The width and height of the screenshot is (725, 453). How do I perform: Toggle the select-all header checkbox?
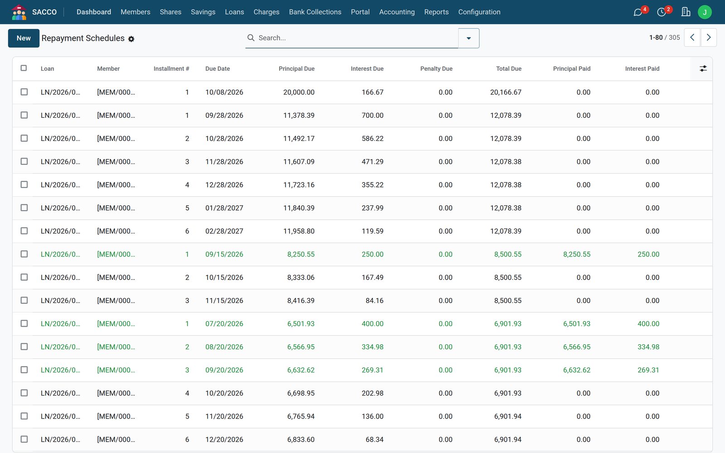point(24,68)
